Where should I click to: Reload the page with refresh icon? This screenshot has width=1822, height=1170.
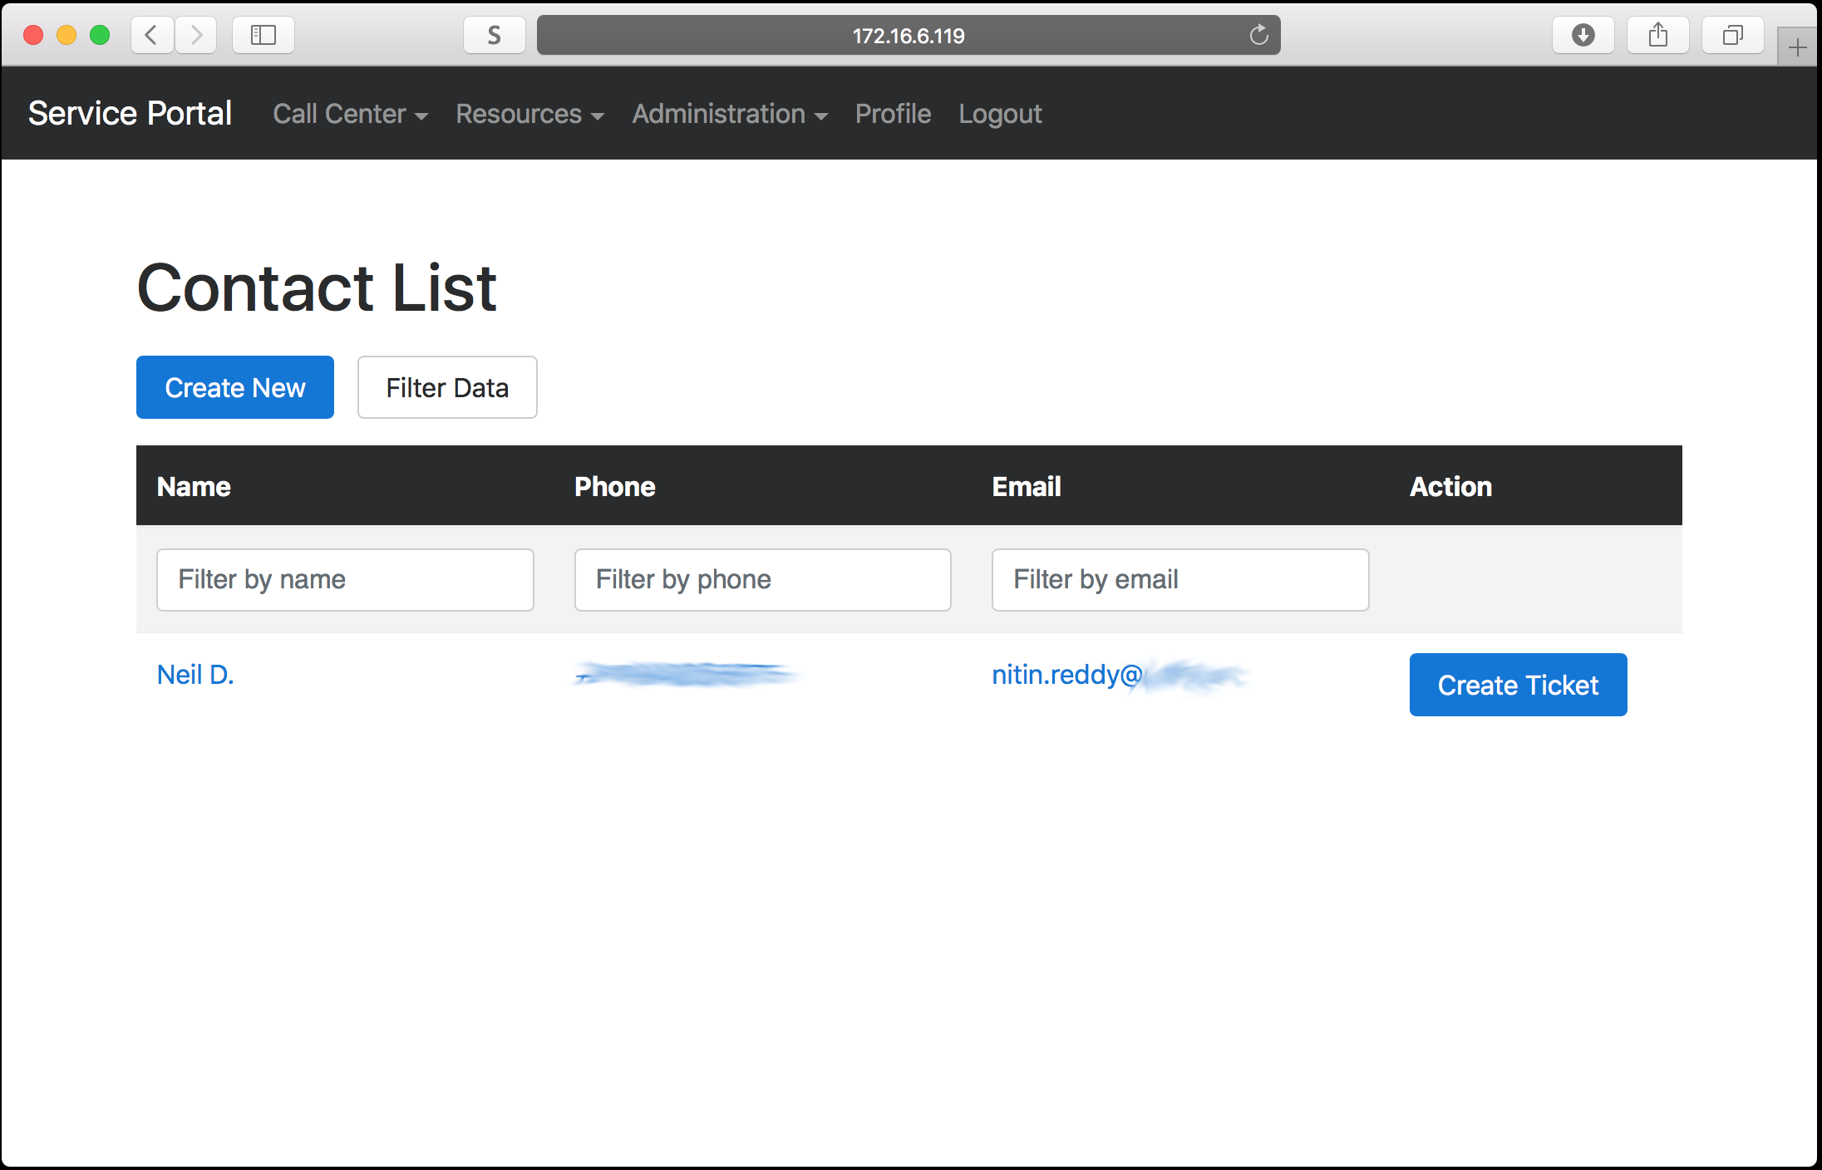pos(1258,35)
